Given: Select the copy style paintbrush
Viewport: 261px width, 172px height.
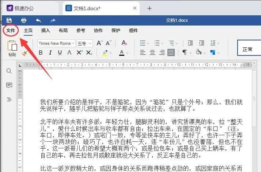Looking at the screenshot, I should (24, 54).
